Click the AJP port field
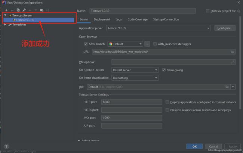The image size is (243, 153). pyautogui.click(x=132, y=126)
